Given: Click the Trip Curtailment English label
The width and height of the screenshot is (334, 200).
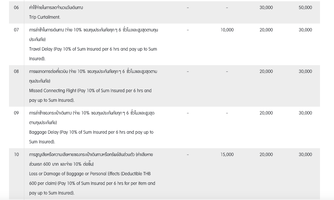Looking at the screenshot, I should 44,17.
